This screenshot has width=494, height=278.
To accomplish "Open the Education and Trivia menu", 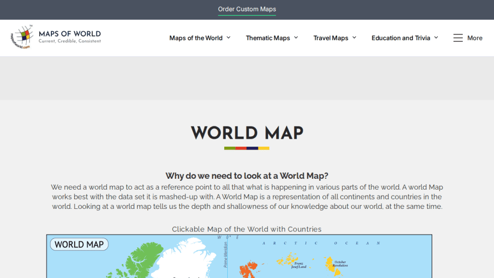I will (401, 38).
